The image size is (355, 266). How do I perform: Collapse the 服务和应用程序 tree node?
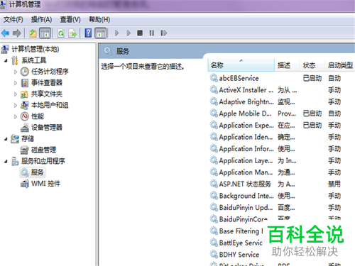point(6,162)
